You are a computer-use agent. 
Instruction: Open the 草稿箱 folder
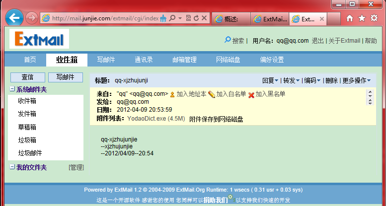click(27, 127)
